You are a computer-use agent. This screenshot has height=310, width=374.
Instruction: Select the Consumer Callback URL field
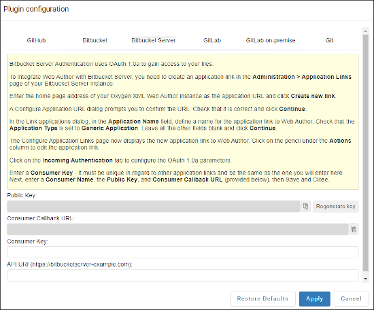click(177, 229)
